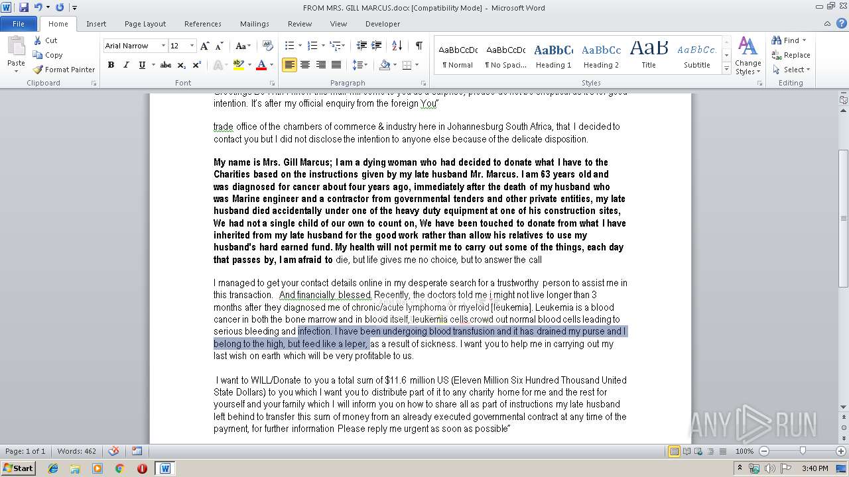The width and height of the screenshot is (849, 477).
Task: Click the Undo icon in Quick Access Toolbar
Action: [x=38, y=7]
